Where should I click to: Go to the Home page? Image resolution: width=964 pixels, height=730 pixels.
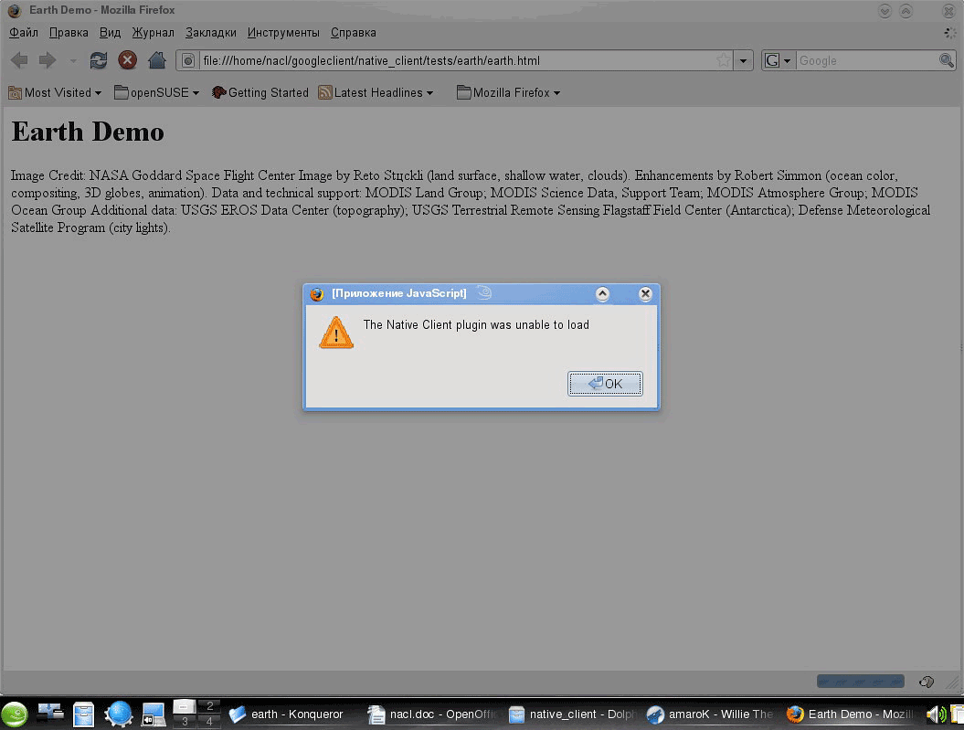tap(157, 60)
